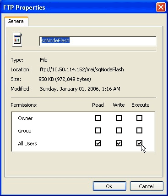This screenshot has width=168, height=196.
Task: Enable Owner Read permission checkbox
Action: coord(98,118)
